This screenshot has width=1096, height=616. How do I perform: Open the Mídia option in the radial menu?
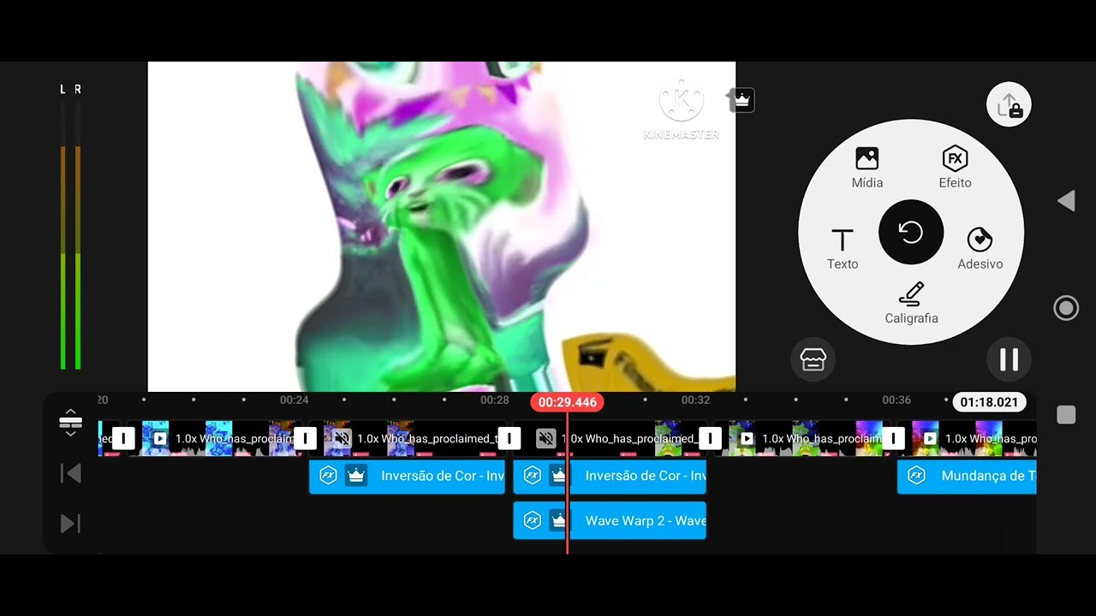tap(867, 168)
